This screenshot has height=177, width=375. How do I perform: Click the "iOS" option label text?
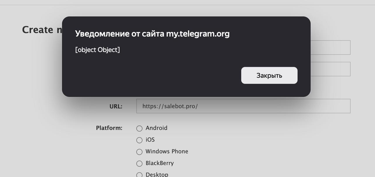(150, 140)
